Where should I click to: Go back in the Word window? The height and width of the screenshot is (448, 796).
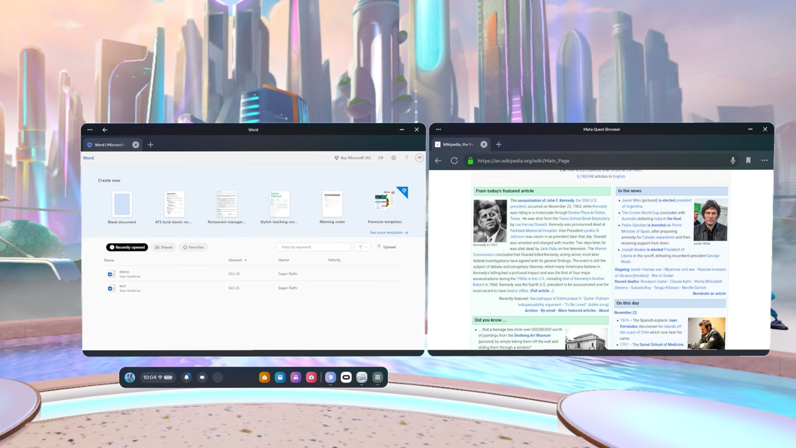tap(105, 130)
